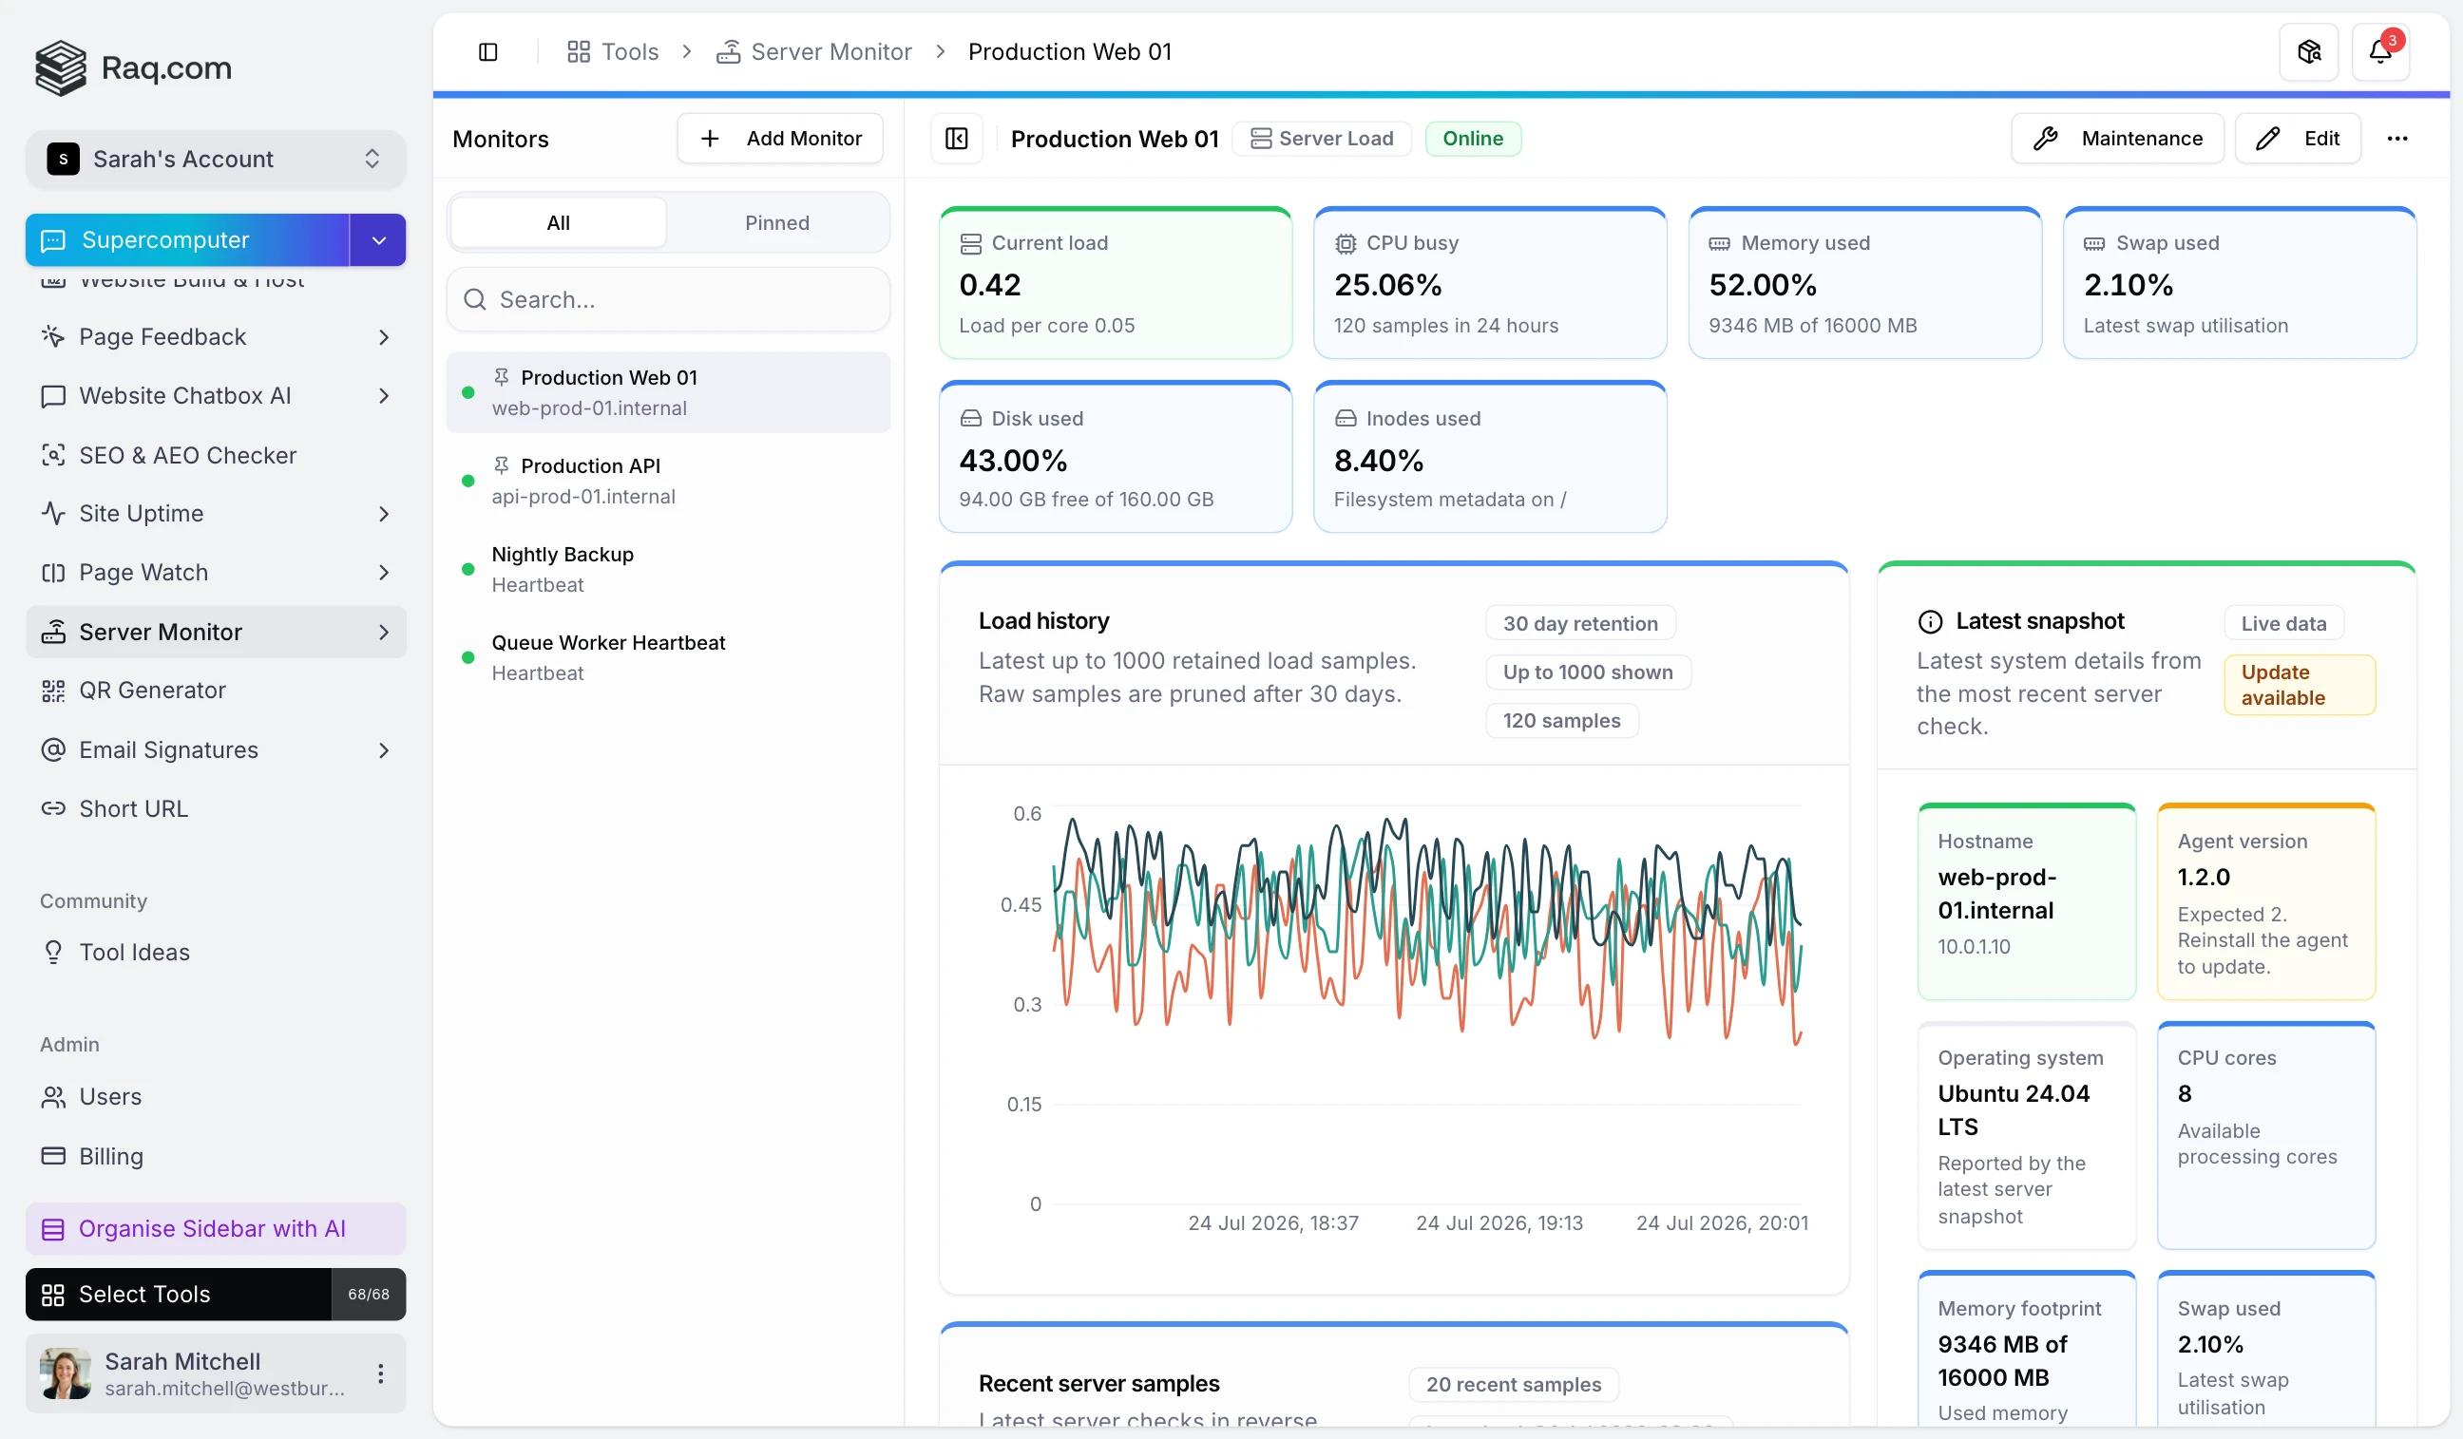Viewport: 2463px width, 1439px height.
Task: Select Nightly Backup heartbeat monitor
Action: click(669, 569)
